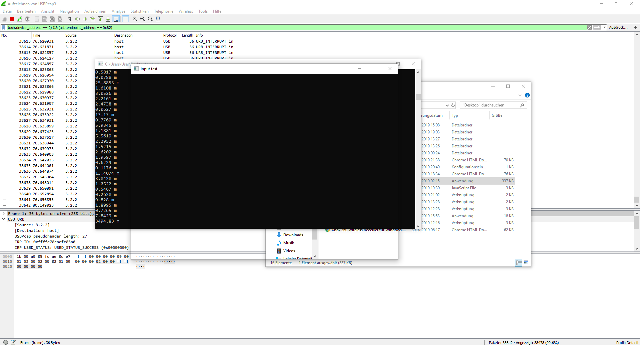Toggle packet colorization rules
Viewport: 640px width, 345px height.
[x=125, y=19]
